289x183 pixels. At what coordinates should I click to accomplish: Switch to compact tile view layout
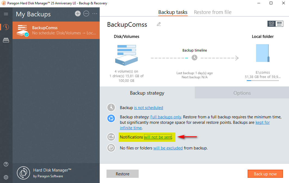coord(271,24)
